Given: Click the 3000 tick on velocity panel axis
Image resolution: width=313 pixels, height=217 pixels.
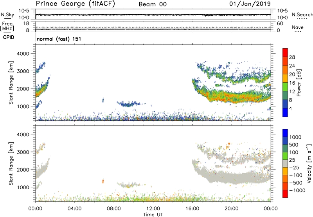Looking at the screenshot, I should pyautogui.click(x=23, y=152).
